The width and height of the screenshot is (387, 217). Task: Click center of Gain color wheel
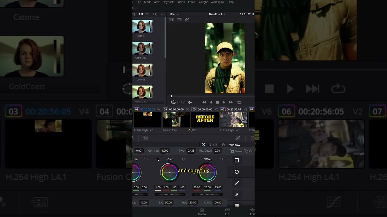[x=170, y=172]
